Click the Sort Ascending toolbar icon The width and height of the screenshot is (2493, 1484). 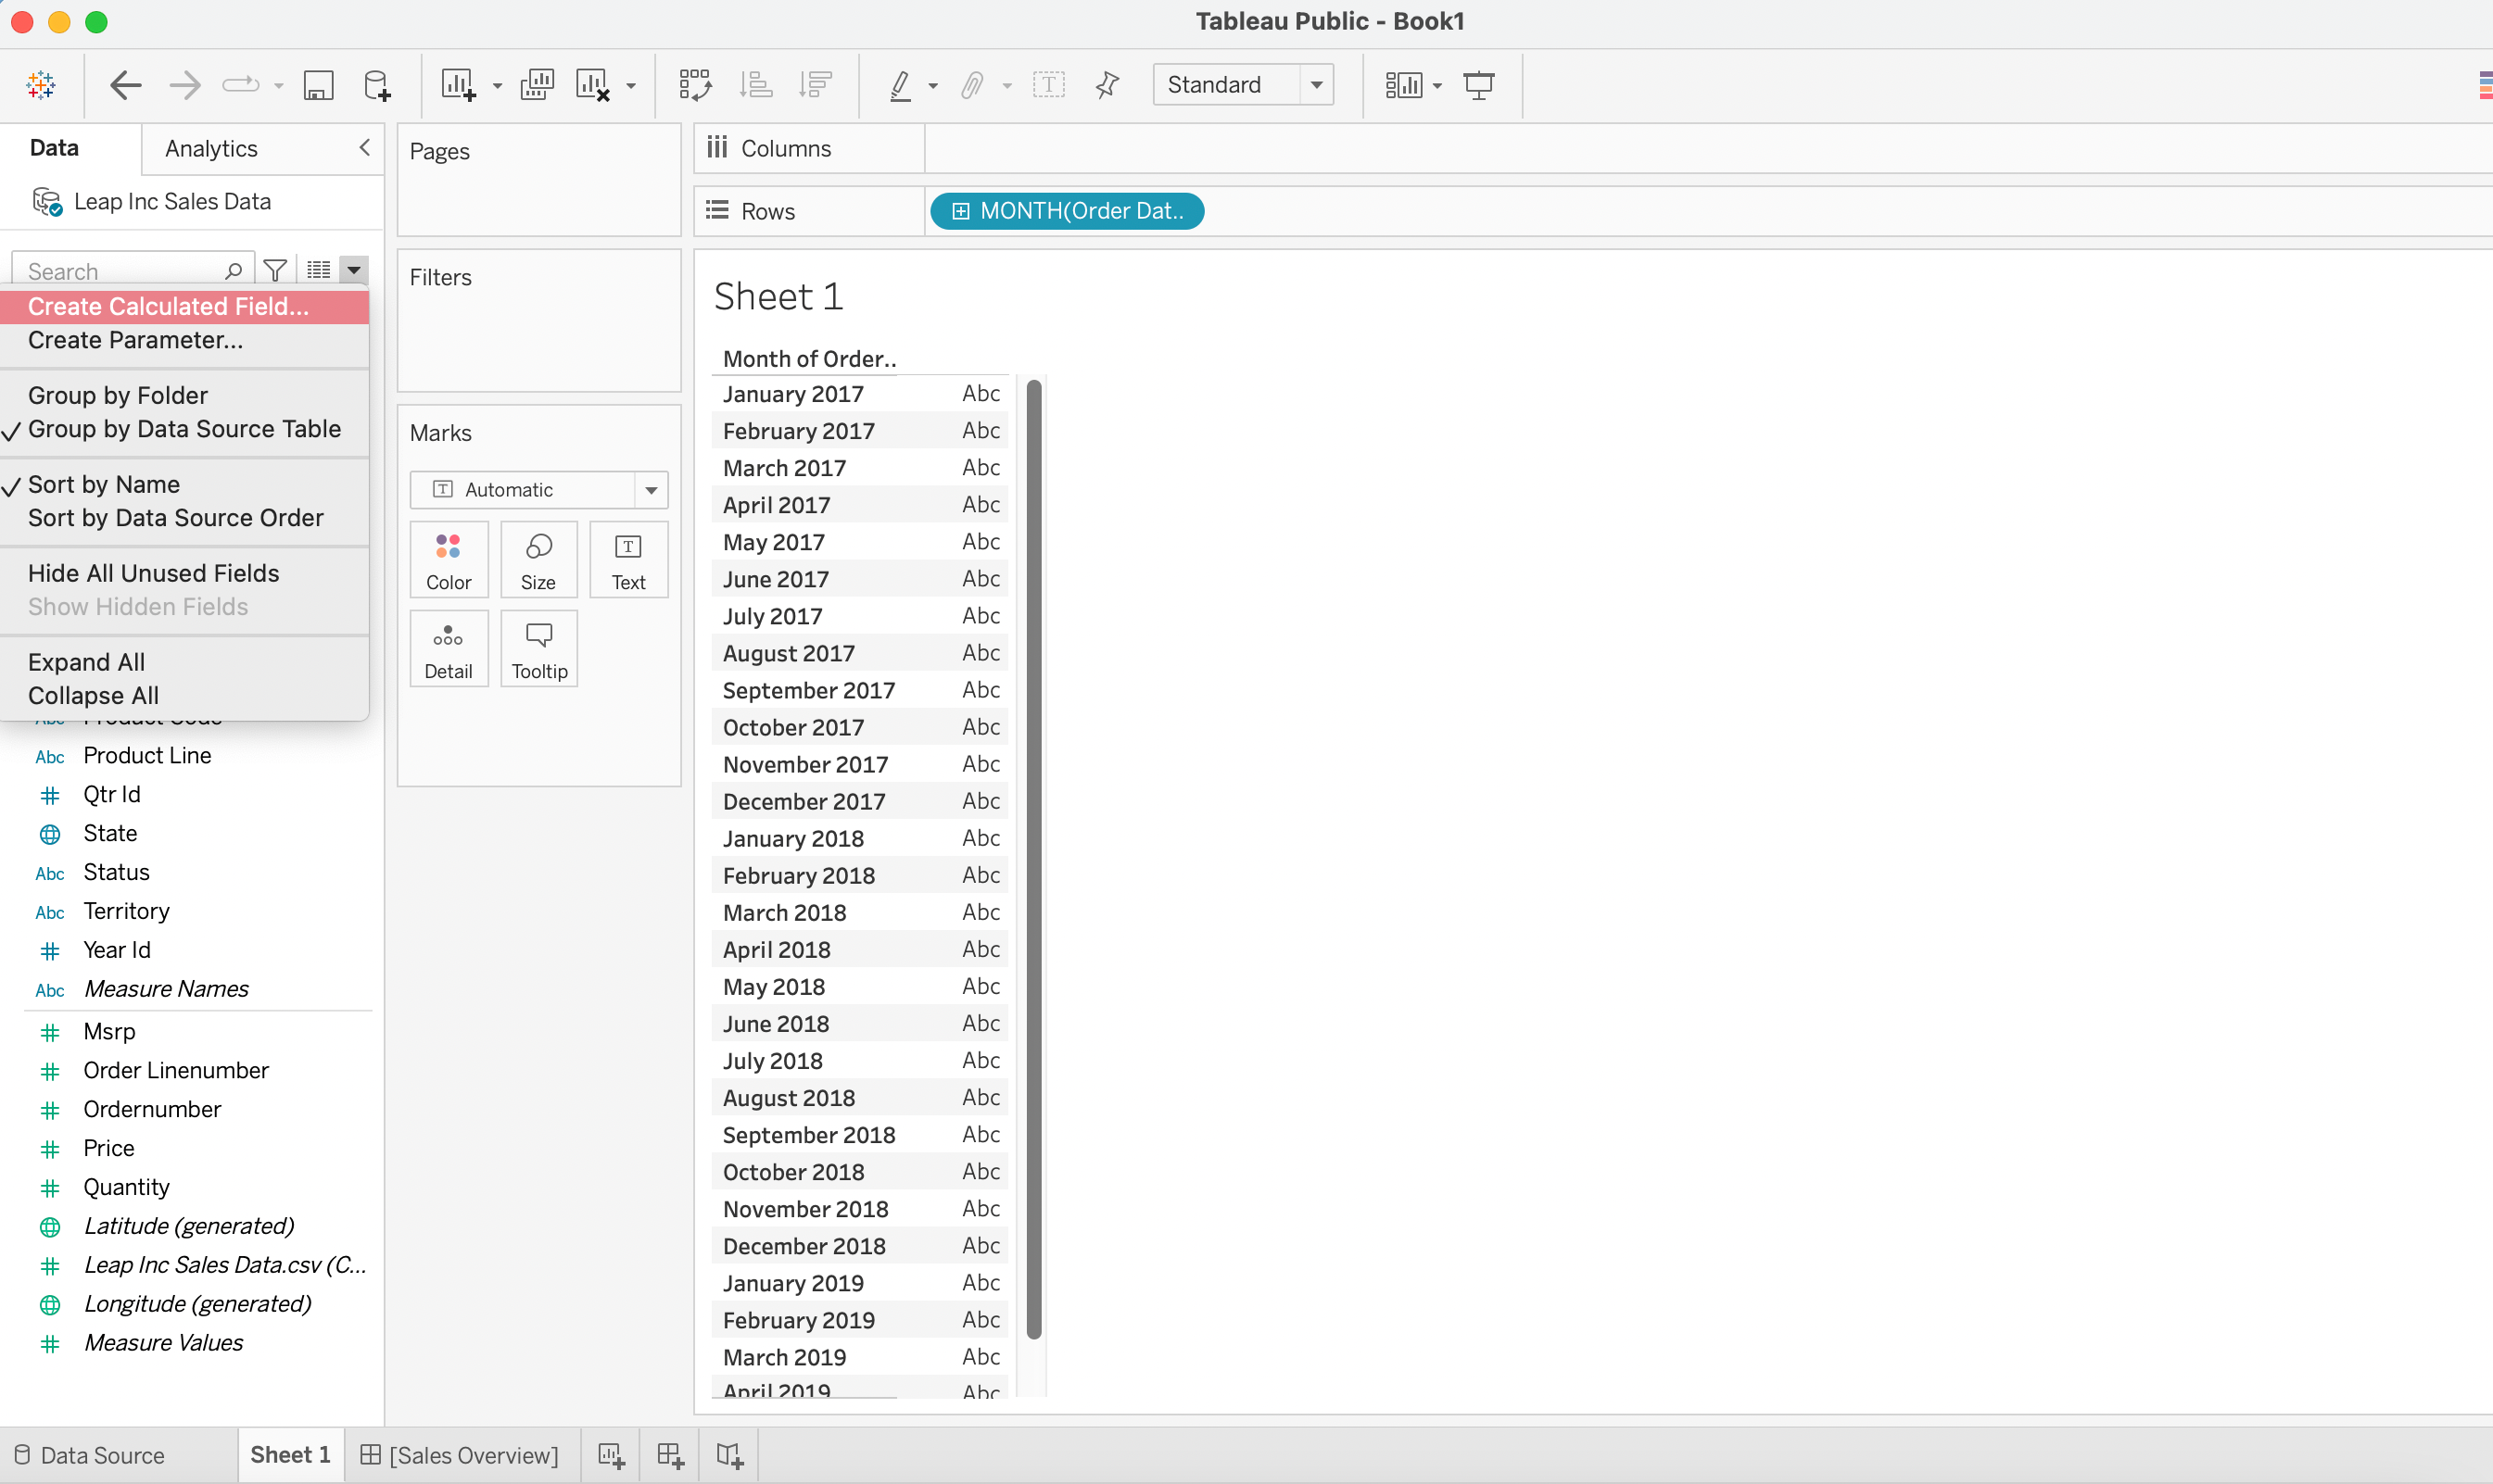click(x=755, y=85)
